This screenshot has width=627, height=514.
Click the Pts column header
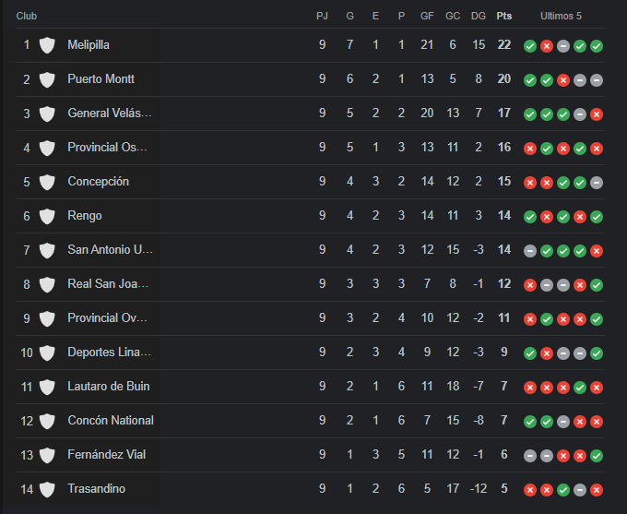pyautogui.click(x=503, y=16)
